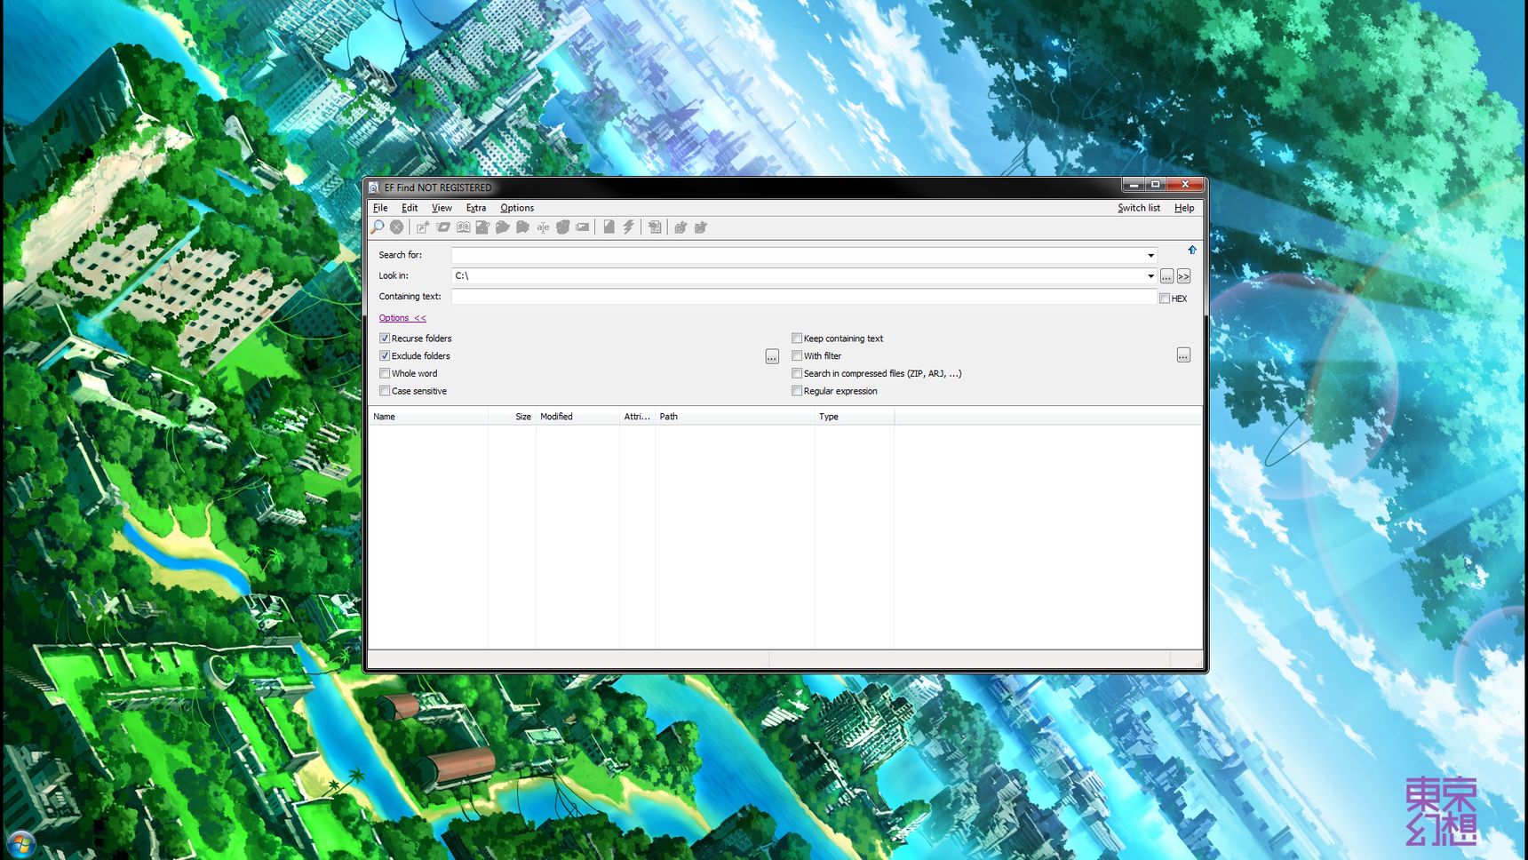The height and width of the screenshot is (860, 1528).
Task: Uncheck Recurse folders
Action: click(x=385, y=338)
